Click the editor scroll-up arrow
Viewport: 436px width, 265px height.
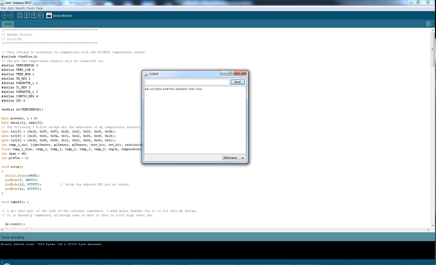(433, 30)
